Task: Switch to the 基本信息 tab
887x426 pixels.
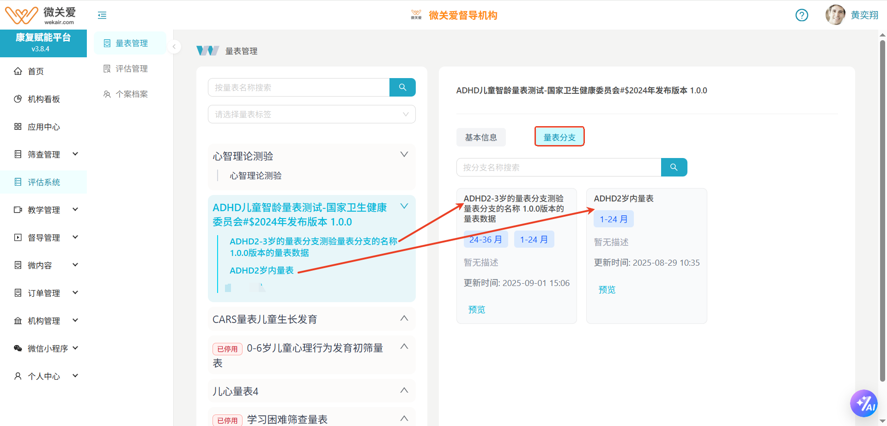Action: 481,137
